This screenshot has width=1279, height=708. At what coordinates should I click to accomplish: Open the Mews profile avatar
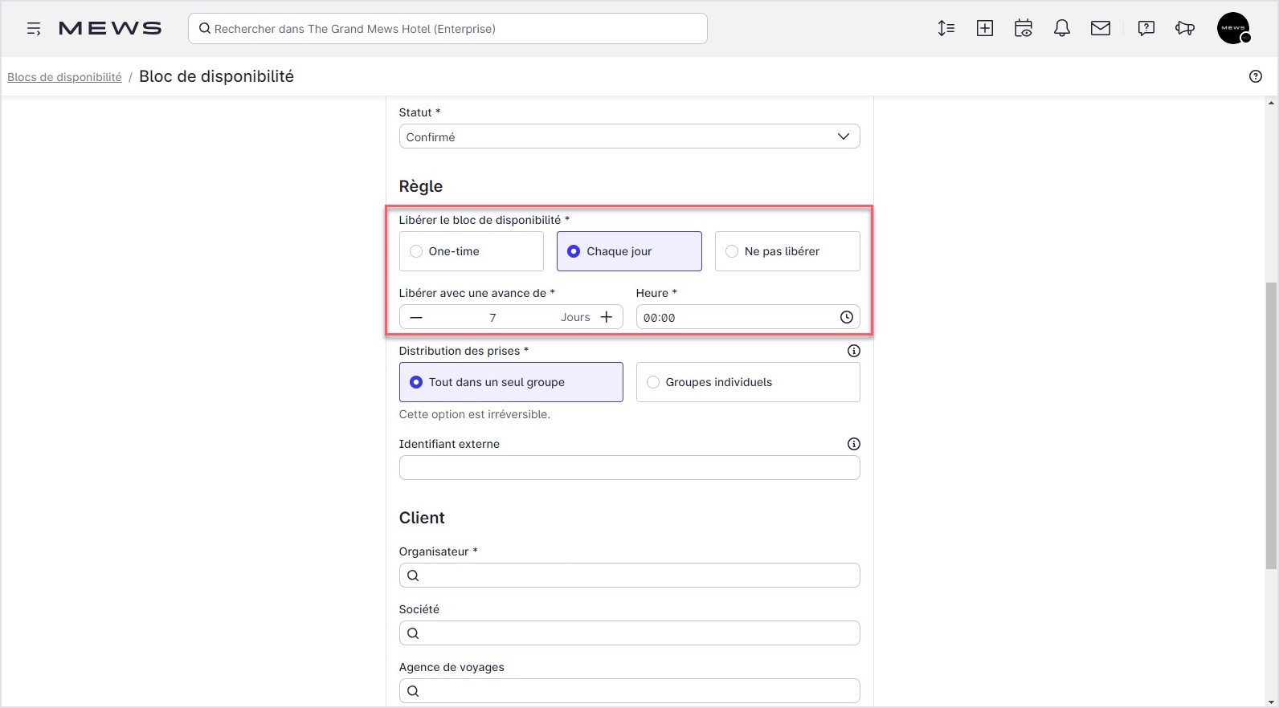tap(1232, 29)
